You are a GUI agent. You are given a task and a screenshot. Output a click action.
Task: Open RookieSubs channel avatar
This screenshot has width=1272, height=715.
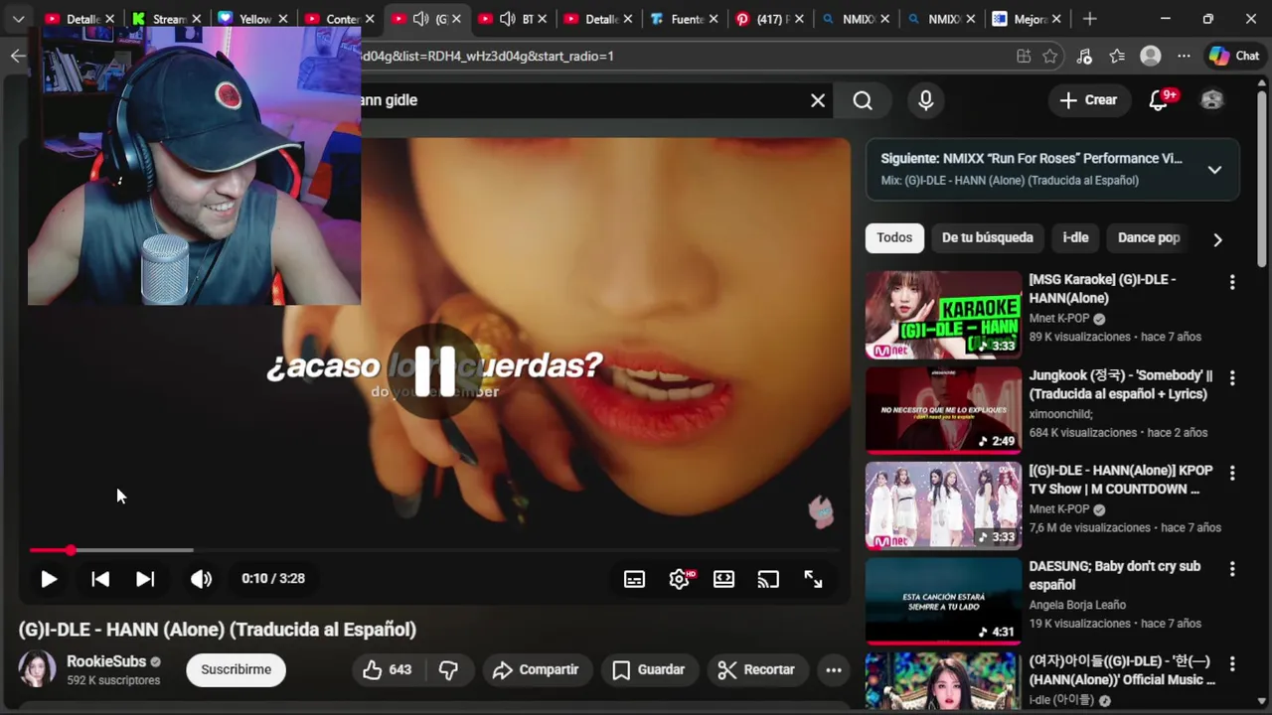(x=37, y=669)
